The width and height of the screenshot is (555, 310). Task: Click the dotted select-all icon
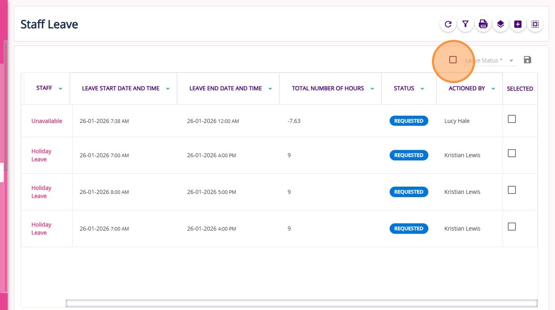click(535, 24)
